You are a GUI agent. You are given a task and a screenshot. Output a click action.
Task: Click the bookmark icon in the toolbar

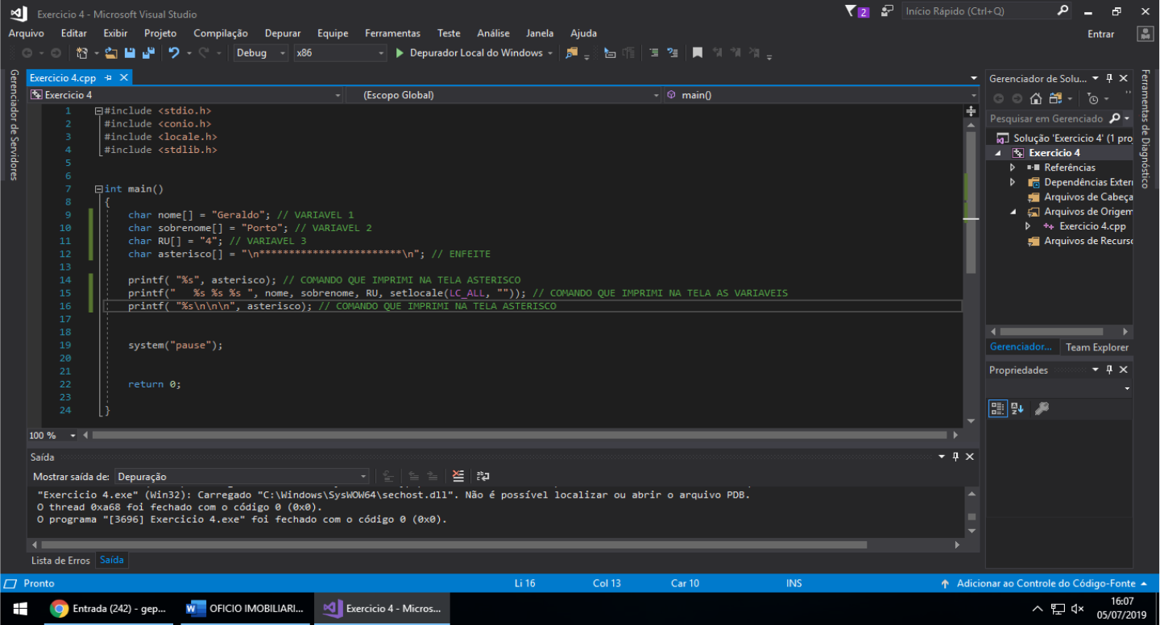pyautogui.click(x=698, y=53)
